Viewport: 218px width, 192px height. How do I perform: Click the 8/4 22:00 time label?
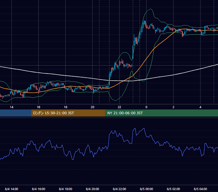tap(120, 189)
